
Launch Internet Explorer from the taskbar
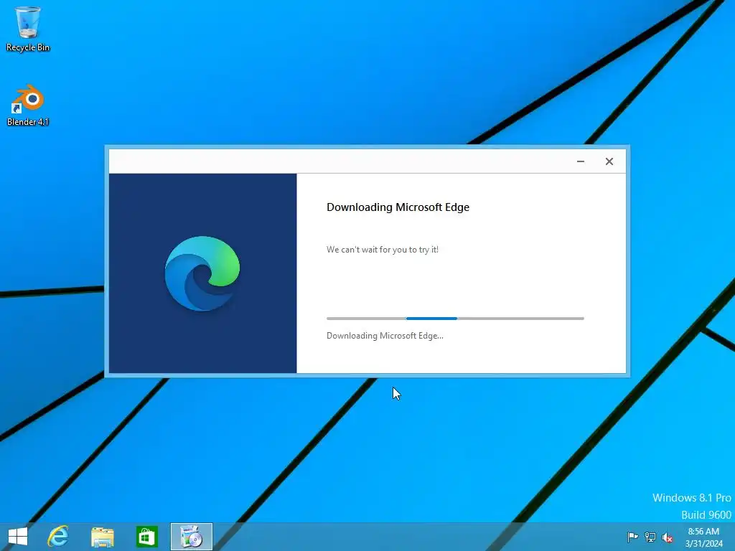pos(58,537)
